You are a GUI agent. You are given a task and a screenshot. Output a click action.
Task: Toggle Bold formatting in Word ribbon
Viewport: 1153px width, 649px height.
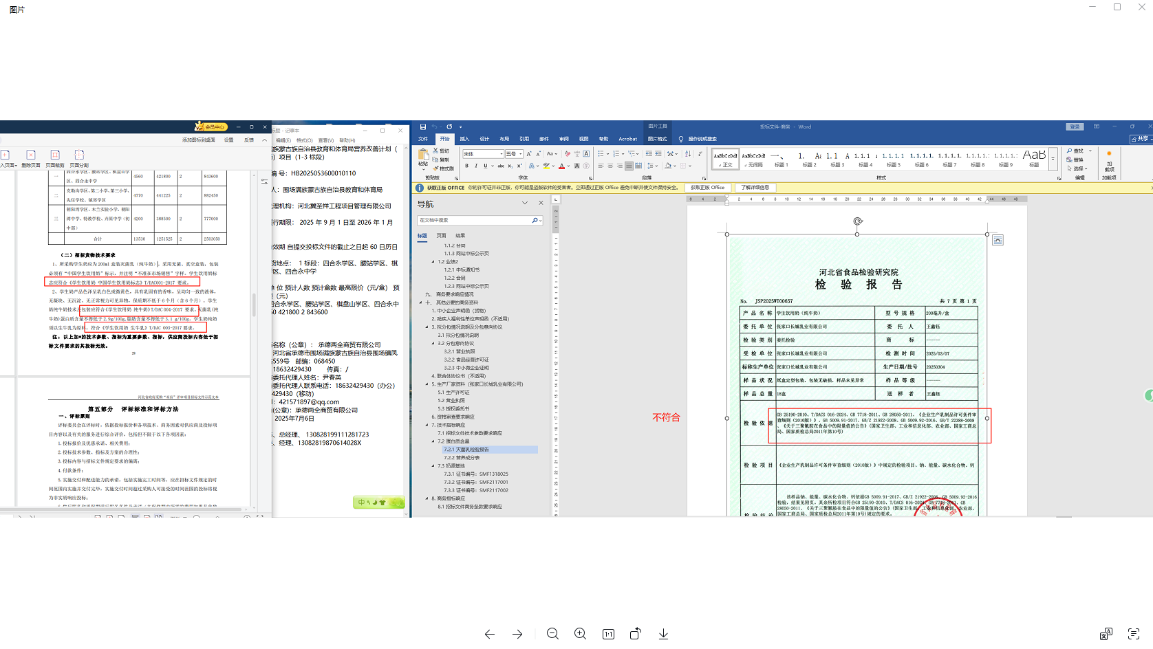(466, 166)
